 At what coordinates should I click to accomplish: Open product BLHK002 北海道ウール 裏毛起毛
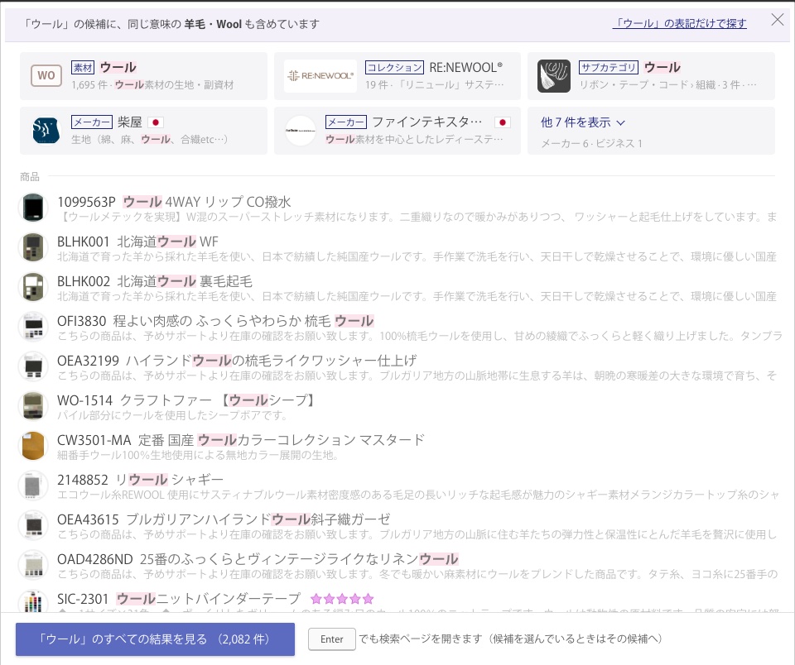[397, 288]
